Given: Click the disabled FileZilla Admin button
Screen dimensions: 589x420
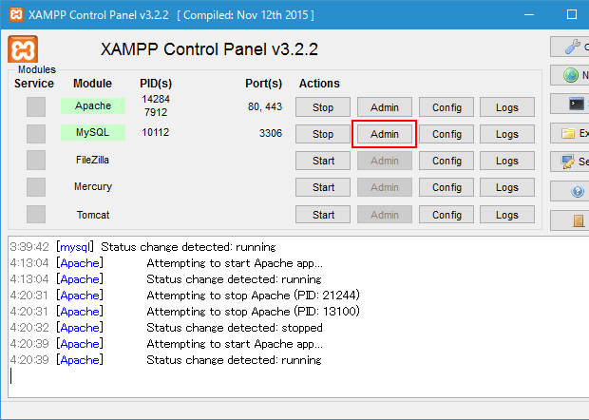Looking at the screenshot, I should tap(385, 161).
